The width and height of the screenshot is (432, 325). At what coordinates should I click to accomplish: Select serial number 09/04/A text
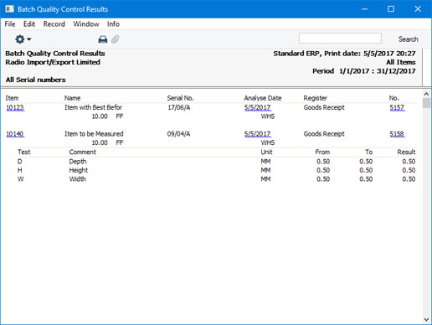(179, 134)
